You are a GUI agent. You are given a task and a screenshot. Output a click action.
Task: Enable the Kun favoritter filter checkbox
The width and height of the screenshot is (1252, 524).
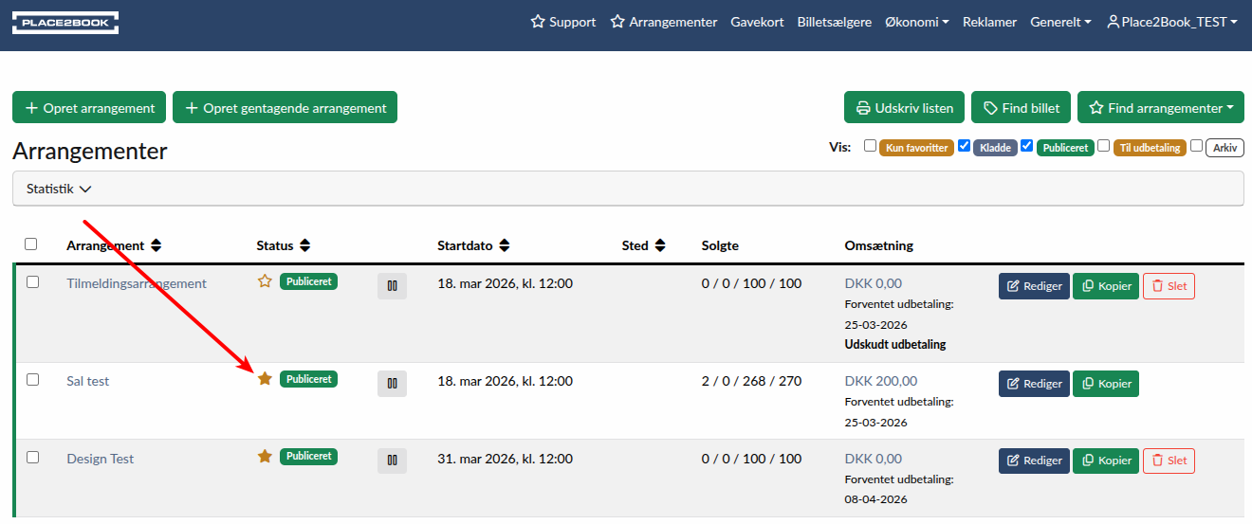(870, 146)
